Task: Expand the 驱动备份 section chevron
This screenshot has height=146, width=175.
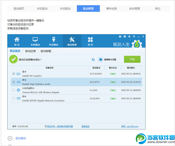Action: coord(10,138)
